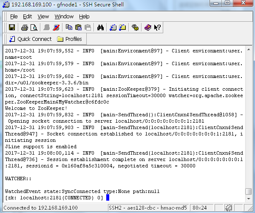Open the Window menu
This screenshot has width=255, height=213.
coord(64,17)
